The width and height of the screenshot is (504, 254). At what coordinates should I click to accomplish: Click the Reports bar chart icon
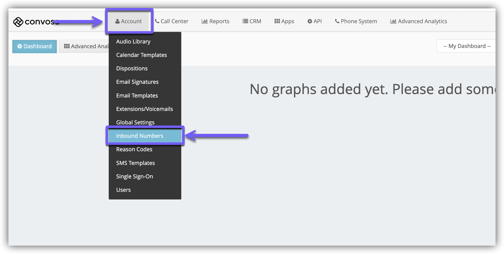(x=205, y=21)
